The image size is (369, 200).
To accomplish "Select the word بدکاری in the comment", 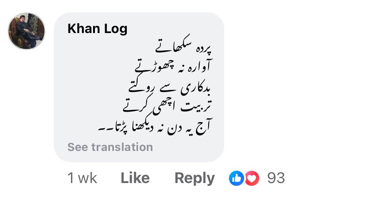I will click(x=196, y=87).
